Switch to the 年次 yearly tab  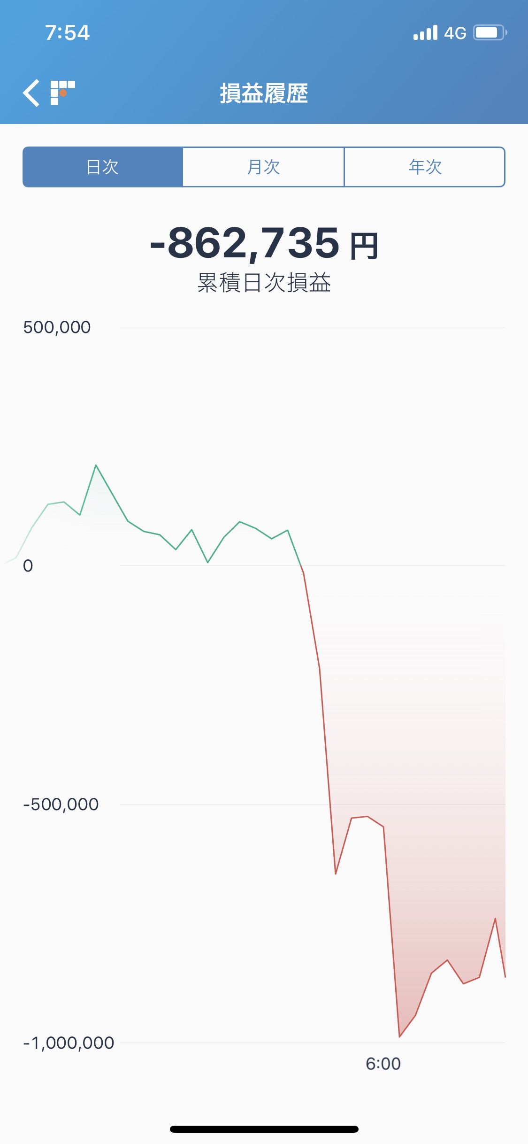click(425, 167)
